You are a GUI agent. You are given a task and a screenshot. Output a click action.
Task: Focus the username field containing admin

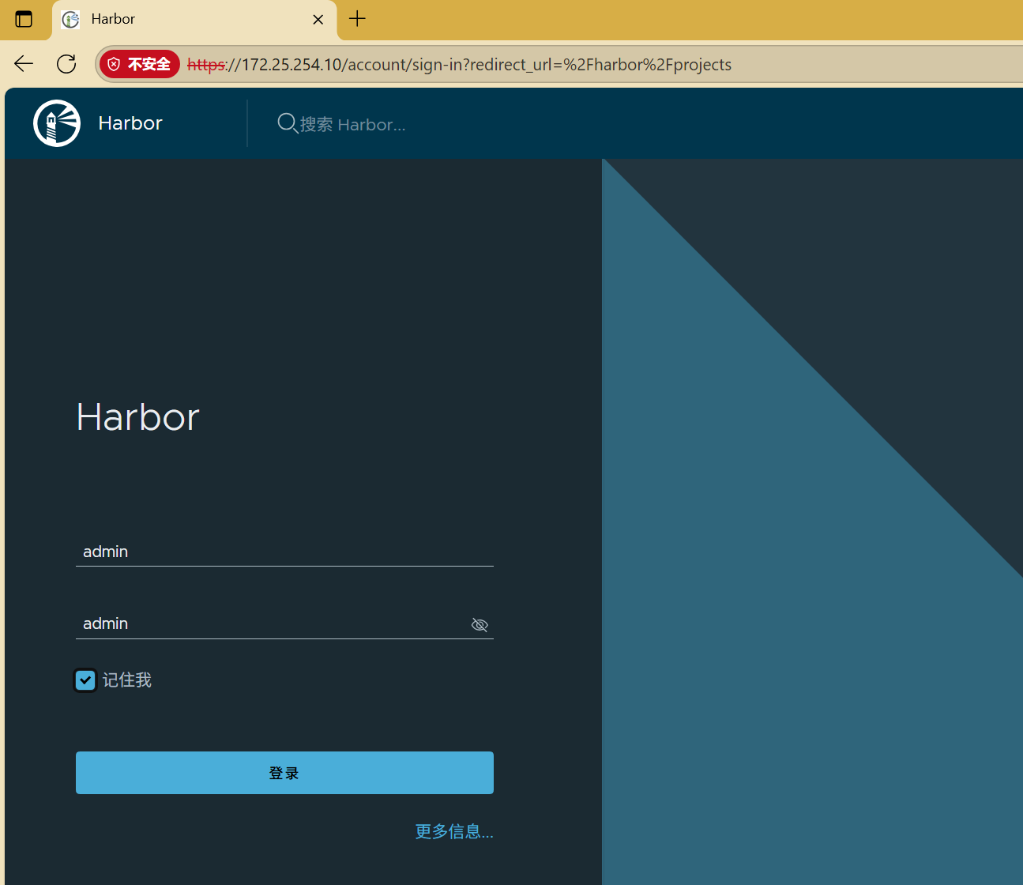coord(284,552)
